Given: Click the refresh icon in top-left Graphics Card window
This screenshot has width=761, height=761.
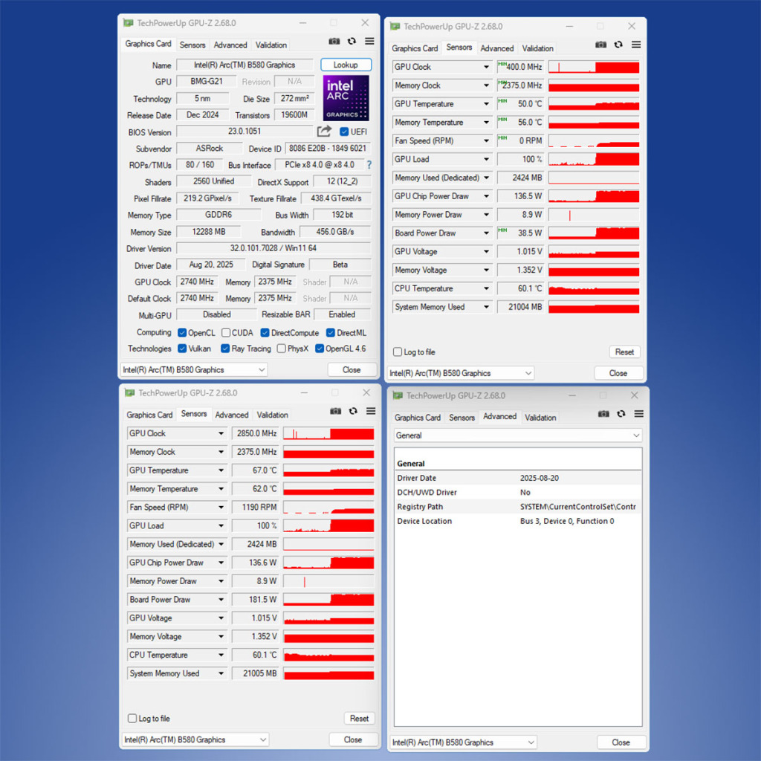Looking at the screenshot, I should [352, 42].
